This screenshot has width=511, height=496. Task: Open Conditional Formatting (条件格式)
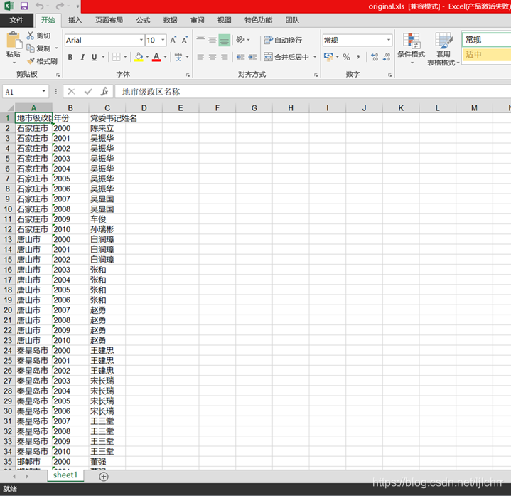coord(412,48)
